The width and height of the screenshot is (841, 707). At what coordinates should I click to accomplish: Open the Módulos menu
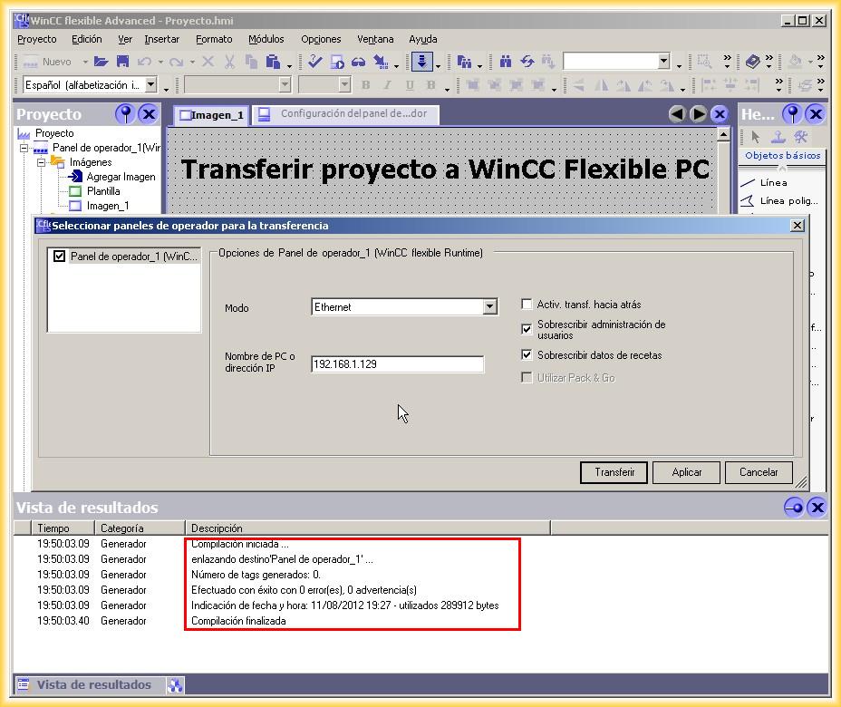[x=266, y=39]
